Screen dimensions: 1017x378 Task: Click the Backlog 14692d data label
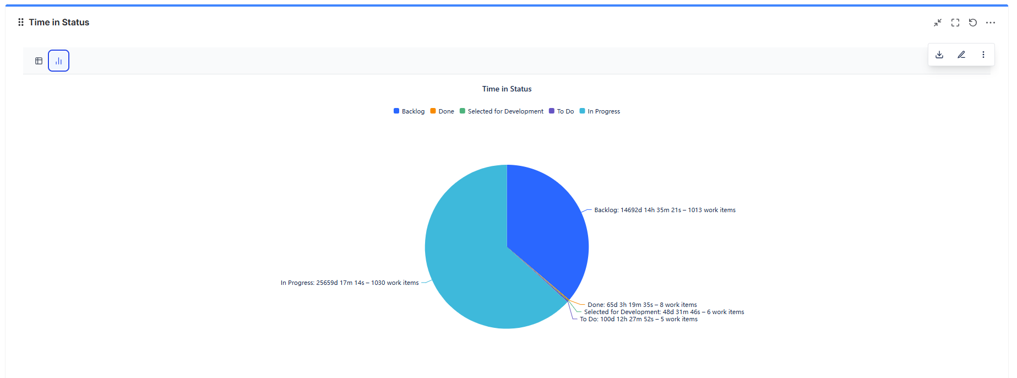(x=665, y=210)
